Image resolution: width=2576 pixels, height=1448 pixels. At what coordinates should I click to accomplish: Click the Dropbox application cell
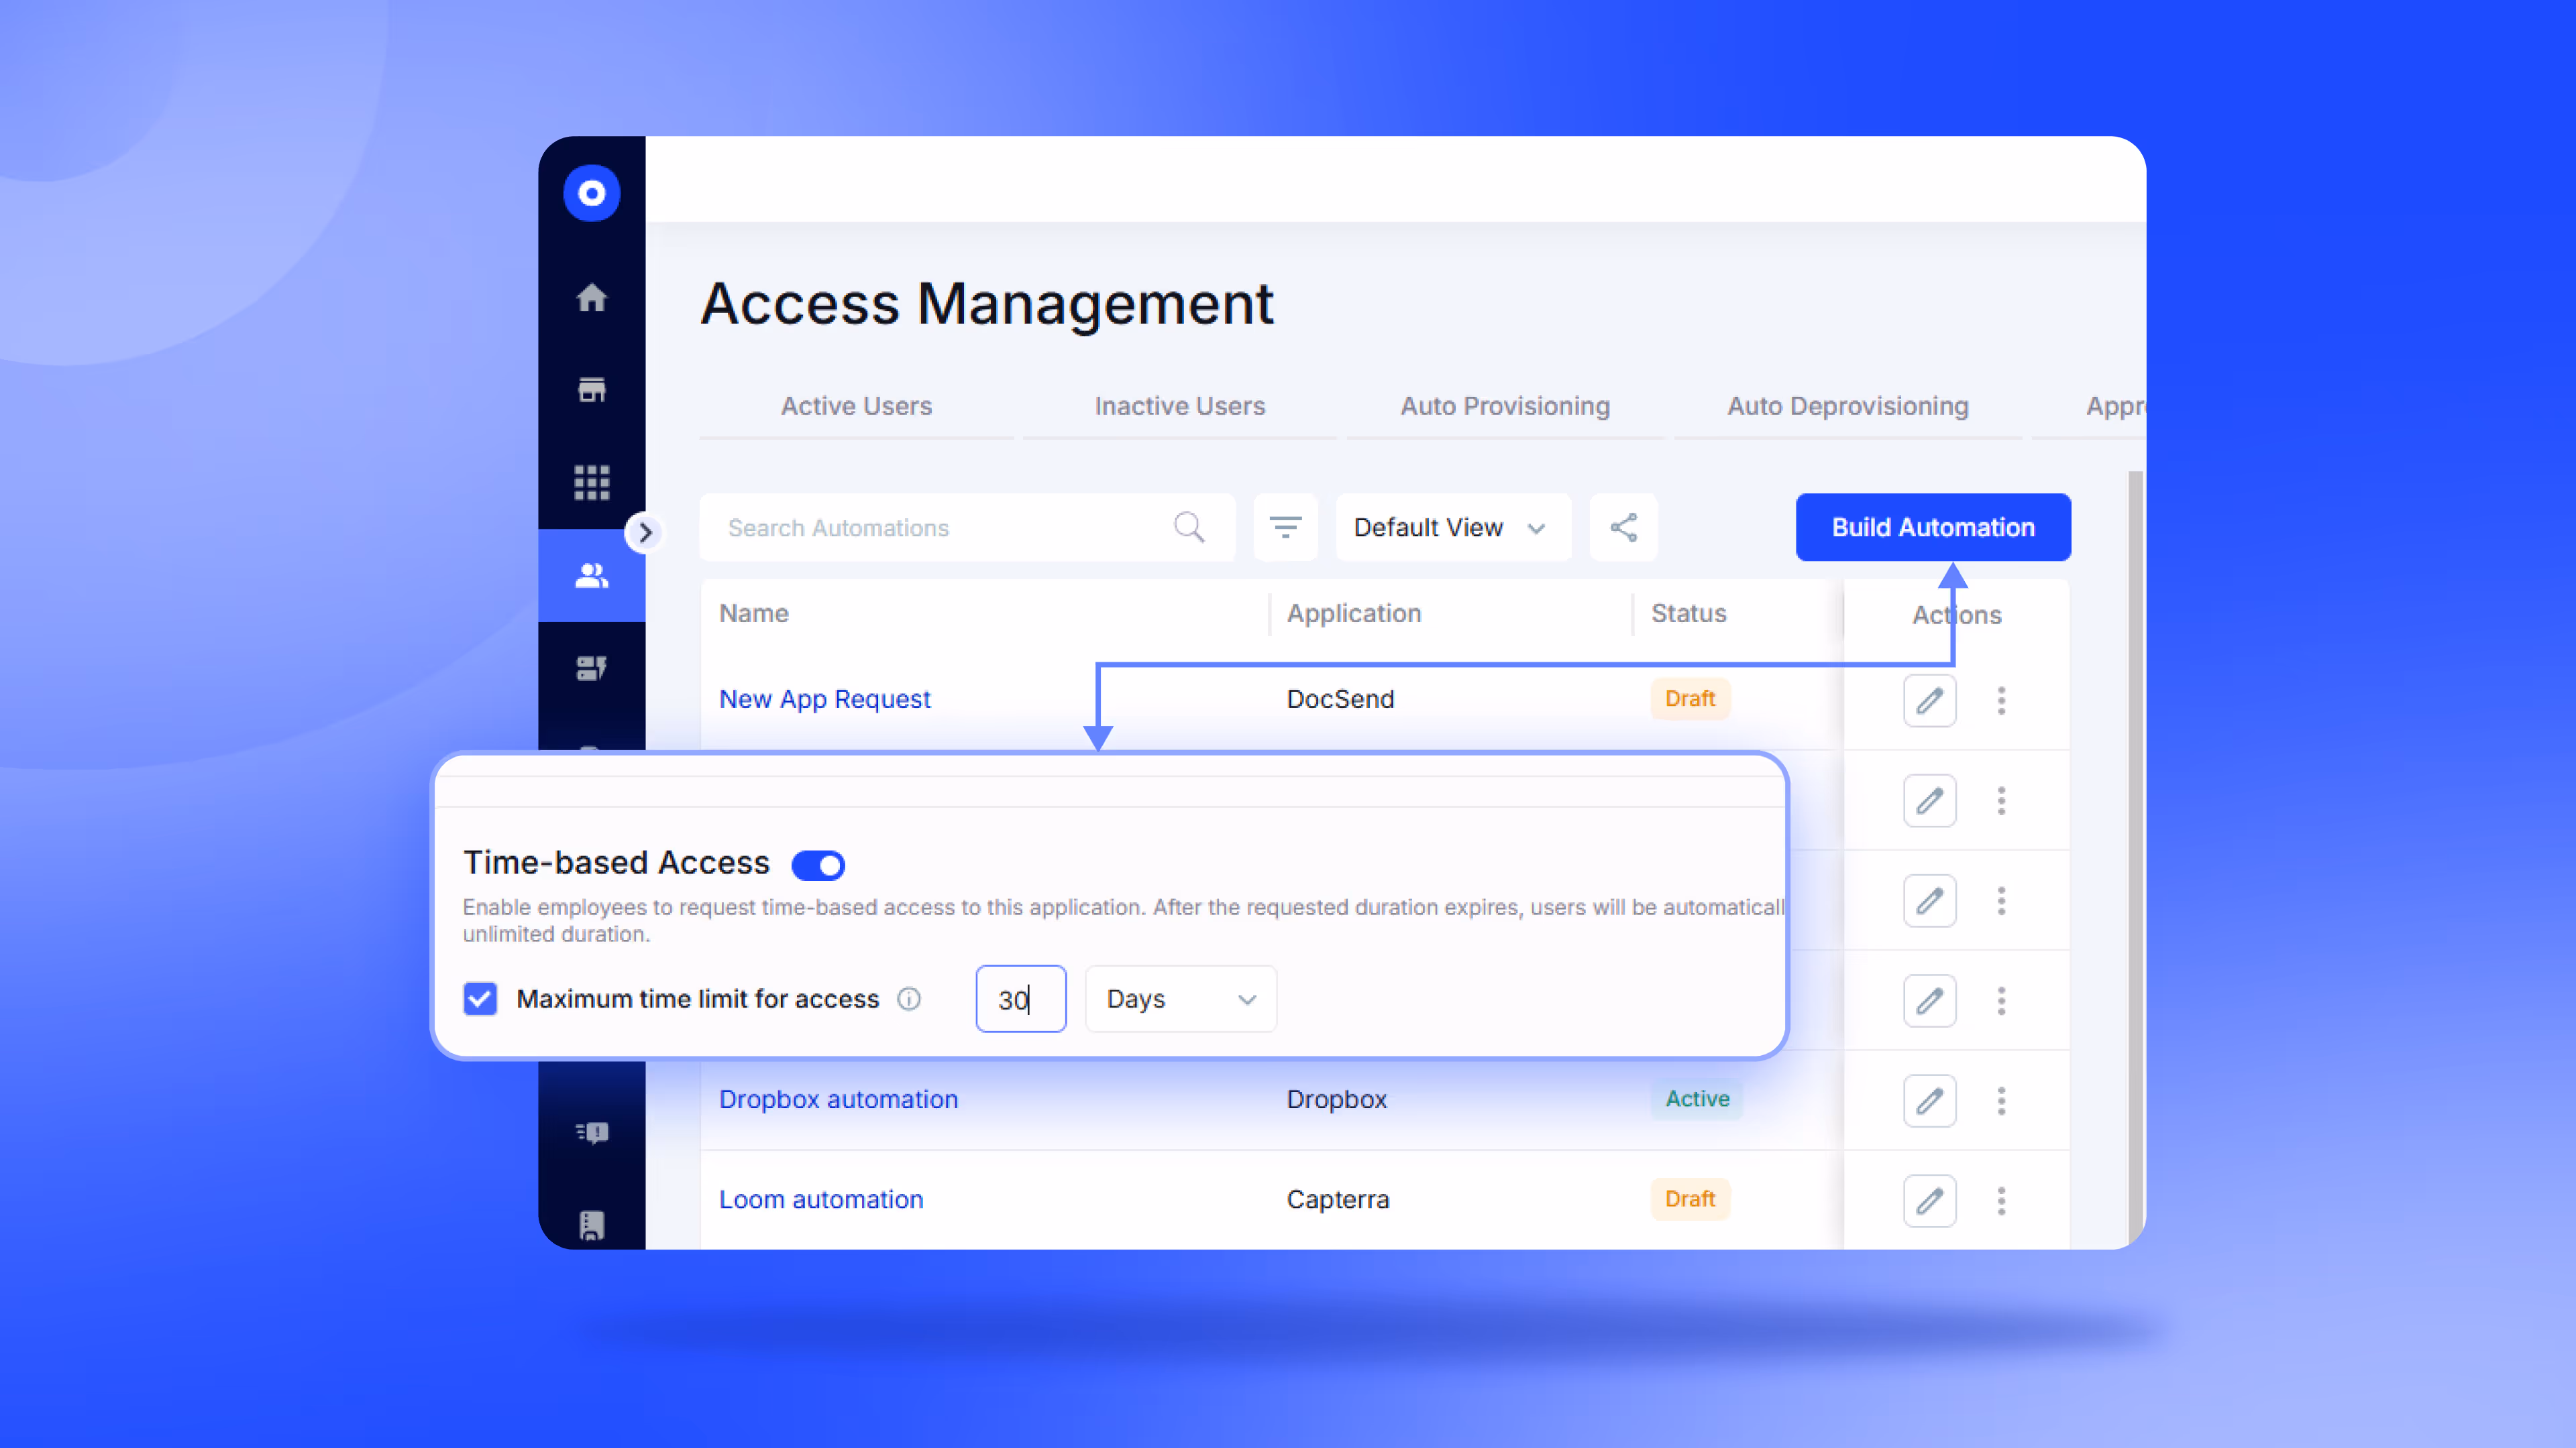(1336, 1099)
